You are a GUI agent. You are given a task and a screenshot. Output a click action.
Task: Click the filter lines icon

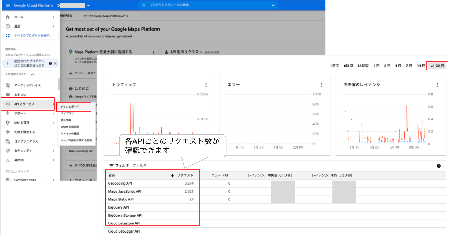[x=111, y=165]
